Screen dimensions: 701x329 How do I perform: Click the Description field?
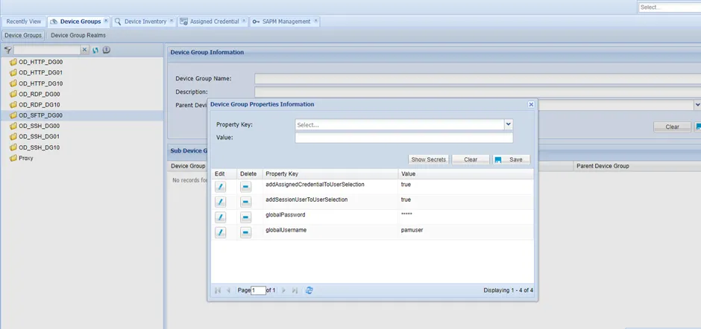coord(477,92)
